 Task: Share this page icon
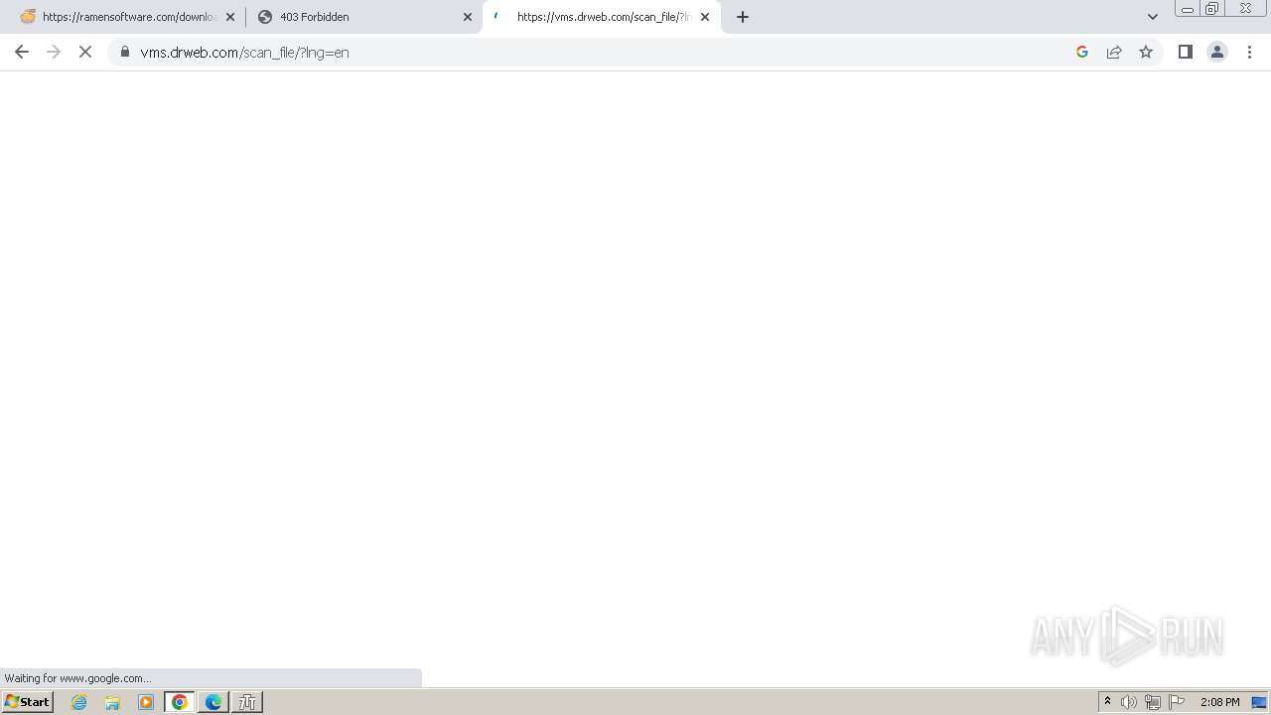click(x=1114, y=52)
